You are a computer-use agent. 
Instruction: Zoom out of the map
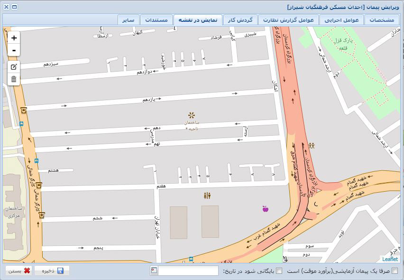pos(14,50)
